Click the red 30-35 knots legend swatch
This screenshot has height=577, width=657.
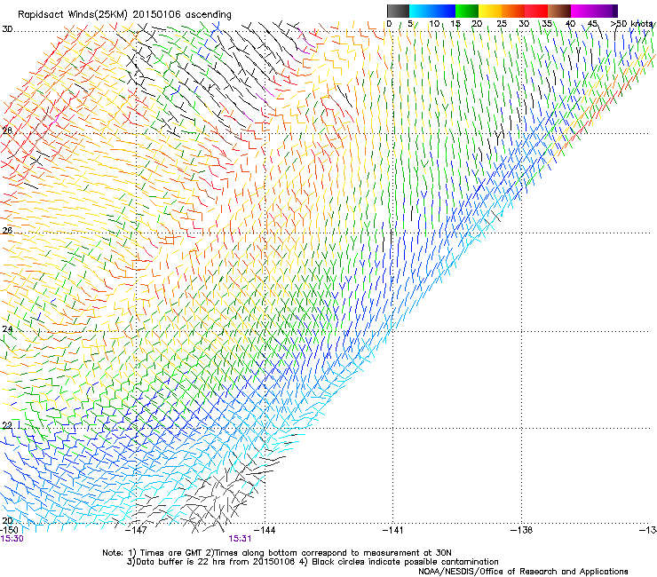[x=536, y=11]
